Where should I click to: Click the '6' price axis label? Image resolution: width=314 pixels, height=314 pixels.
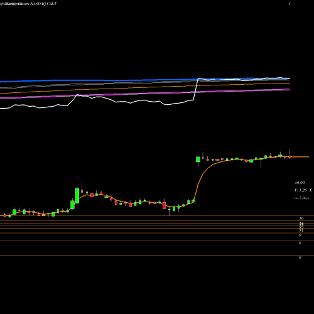pyautogui.click(x=300, y=243)
